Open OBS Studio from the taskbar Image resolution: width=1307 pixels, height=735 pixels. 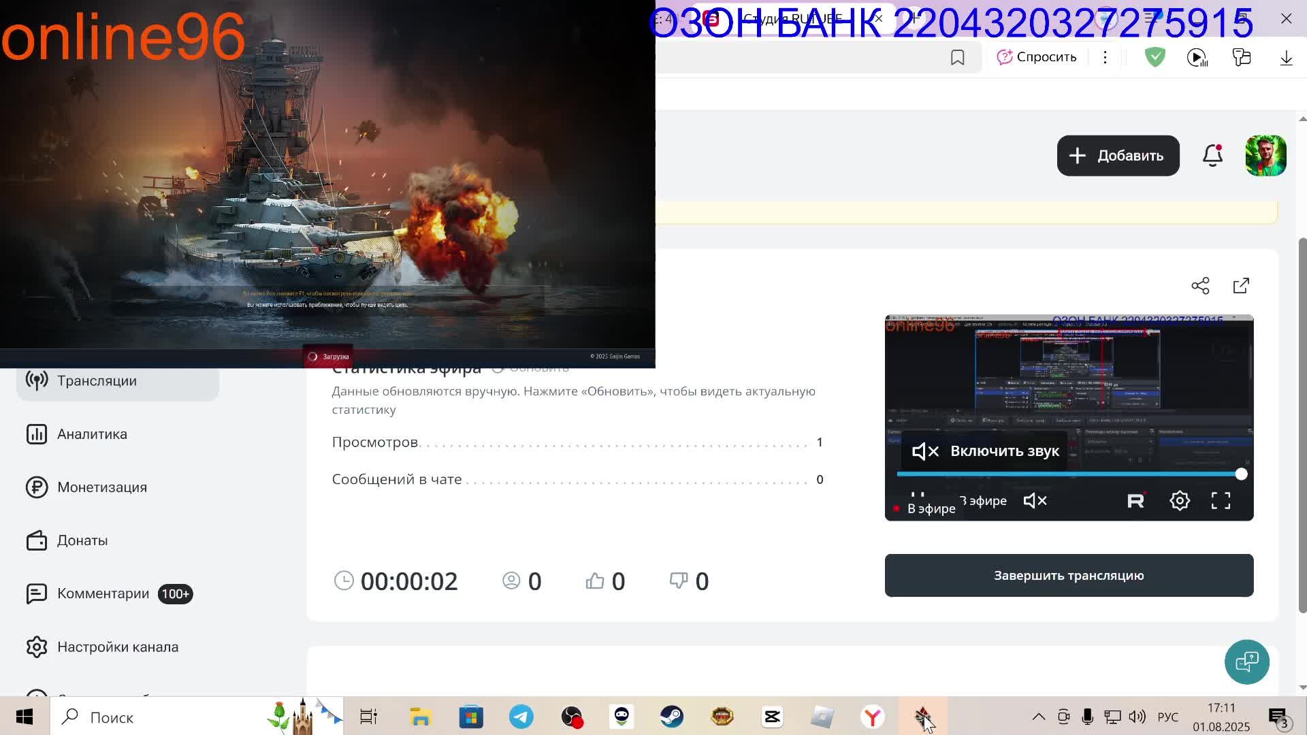[571, 717]
